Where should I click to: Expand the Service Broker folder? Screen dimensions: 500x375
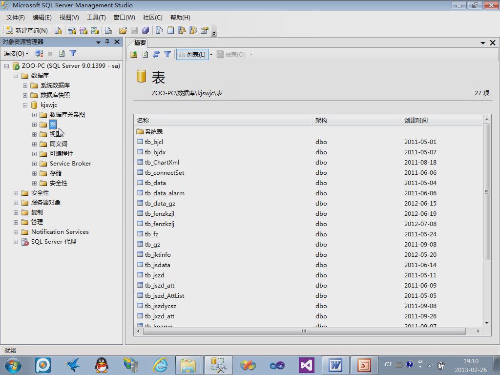pos(35,164)
